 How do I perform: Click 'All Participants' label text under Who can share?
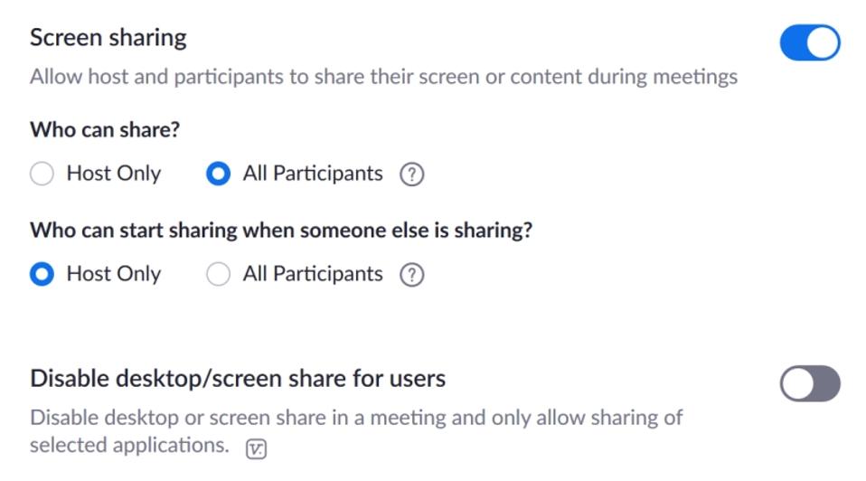point(313,174)
